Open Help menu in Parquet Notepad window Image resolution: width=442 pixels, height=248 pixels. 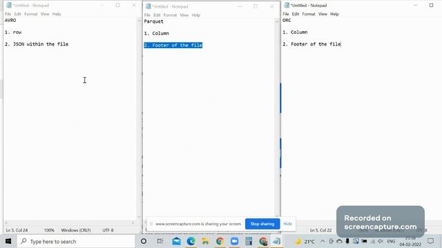pyautogui.click(x=196, y=15)
